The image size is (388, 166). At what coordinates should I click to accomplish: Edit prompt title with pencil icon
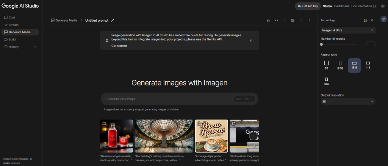point(113,20)
